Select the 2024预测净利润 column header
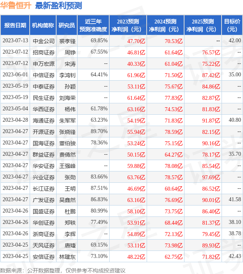The width and height of the screenshot is (243, 274). tap(165, 25)
